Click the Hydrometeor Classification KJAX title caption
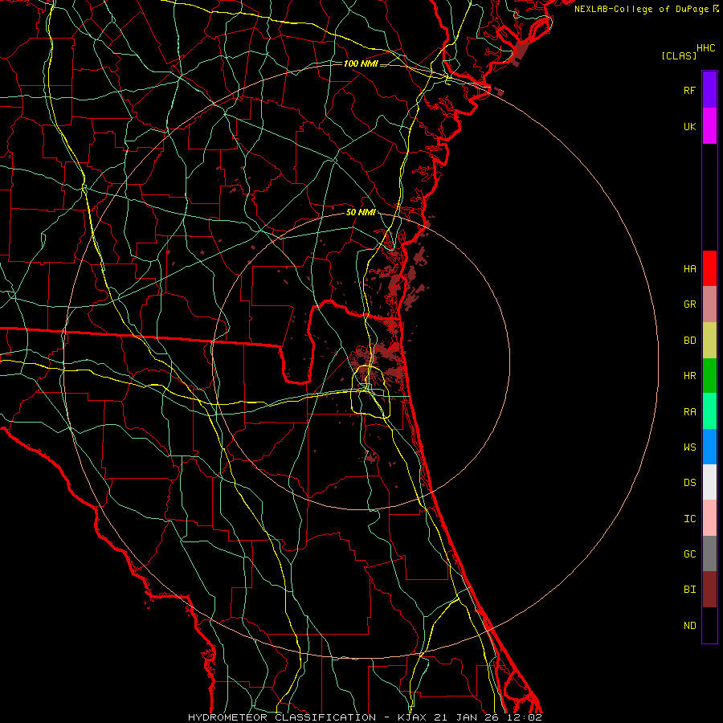 click(365, 717)
